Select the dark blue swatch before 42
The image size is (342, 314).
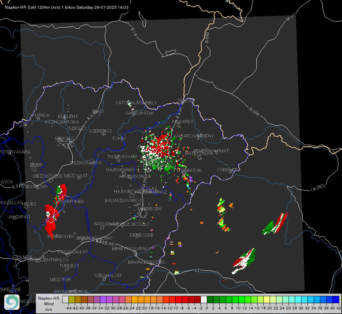pos(336,299)
